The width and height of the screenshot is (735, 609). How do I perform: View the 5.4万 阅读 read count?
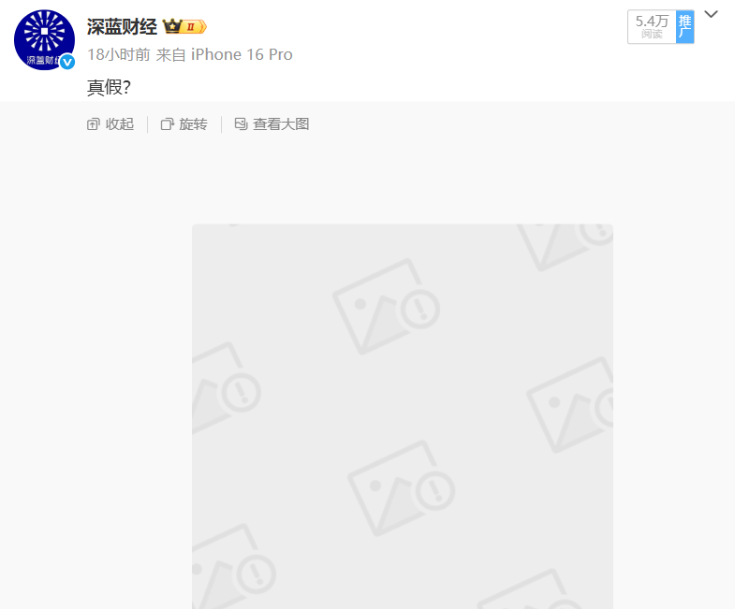click(x=652, y=27)
